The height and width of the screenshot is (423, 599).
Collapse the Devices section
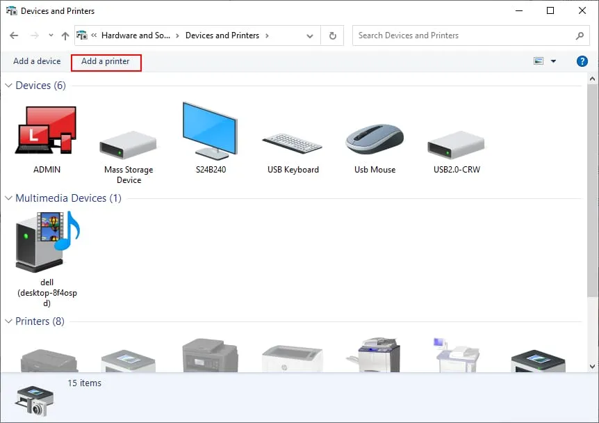tap(8, 85)
